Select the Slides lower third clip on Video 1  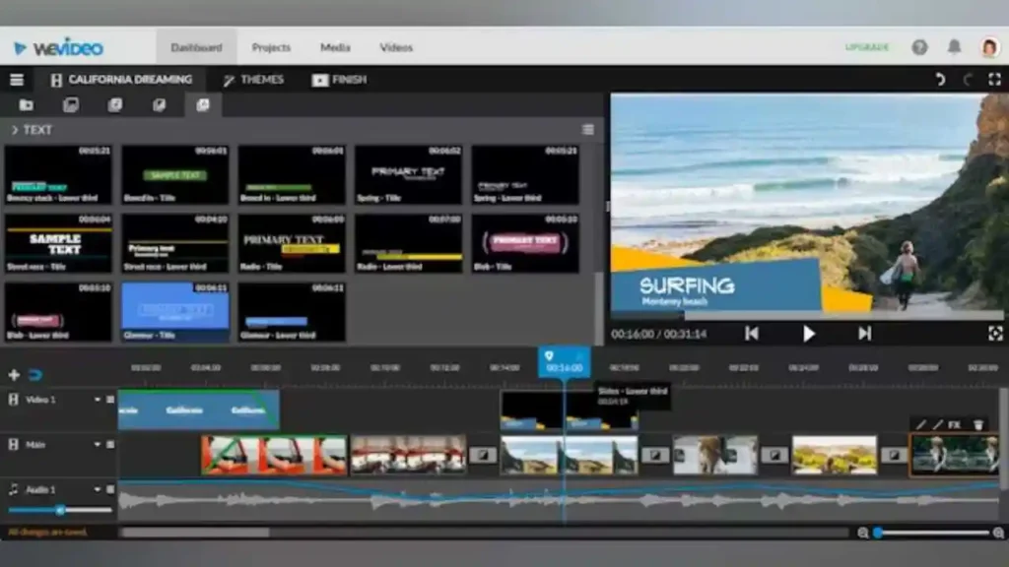569,410
